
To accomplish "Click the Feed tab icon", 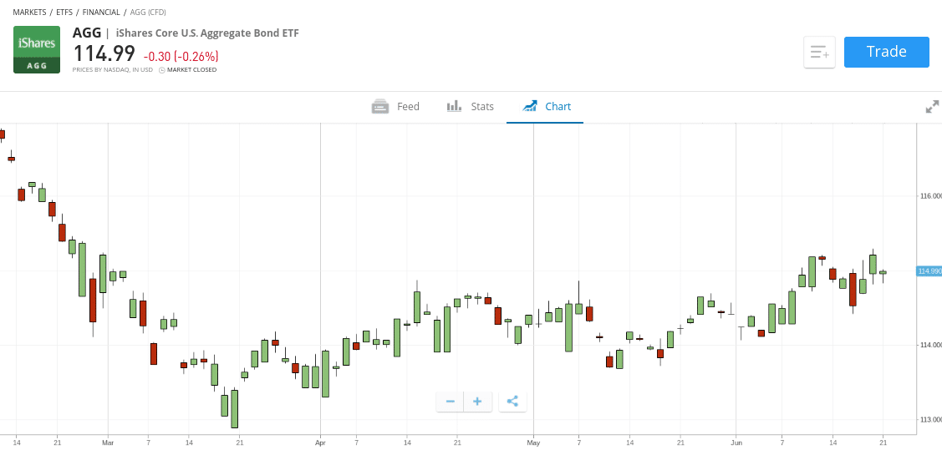I will [380, 107].
